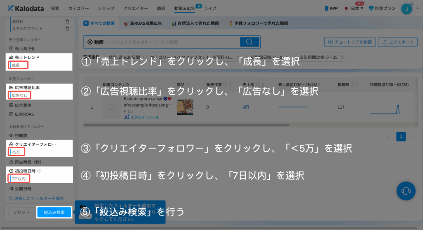Click the 期間: 過去30日間 chip
The width and height of the screenshot is (423, 230).
tap(124, 57)
